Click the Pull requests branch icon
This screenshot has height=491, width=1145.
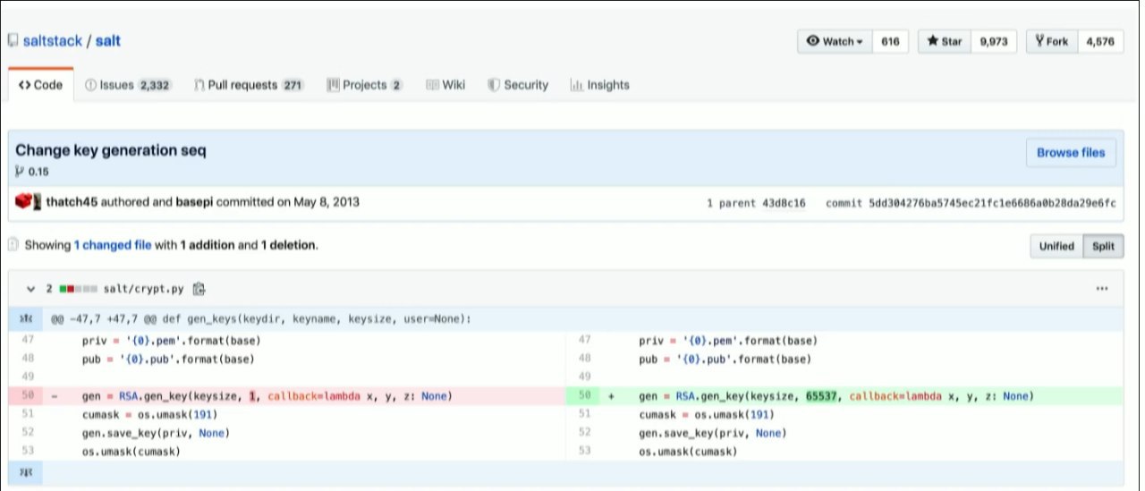point(199,85)
